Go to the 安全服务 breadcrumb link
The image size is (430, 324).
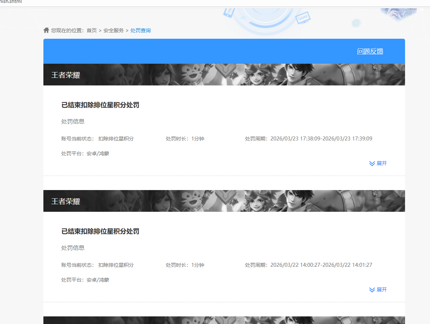pos(114,30)
